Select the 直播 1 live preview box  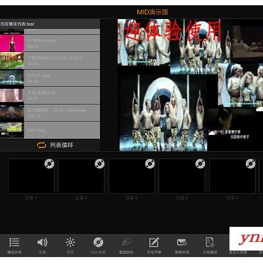[x=31, y=176]
